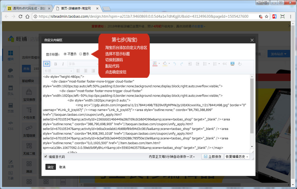This screenshot has height=189, width=297.
Task: Click the editor scroll-down arrow
Action: tap(252, 147)
